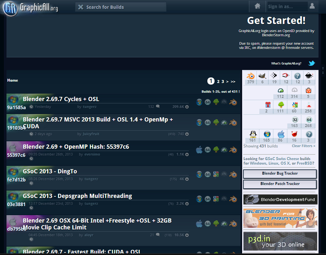The height and width of the screenshot is (255, 326).
Task: Clear the search box with X icon
Action: (x=81, y=7)
